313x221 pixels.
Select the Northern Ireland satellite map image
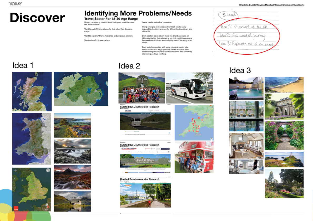81,89
